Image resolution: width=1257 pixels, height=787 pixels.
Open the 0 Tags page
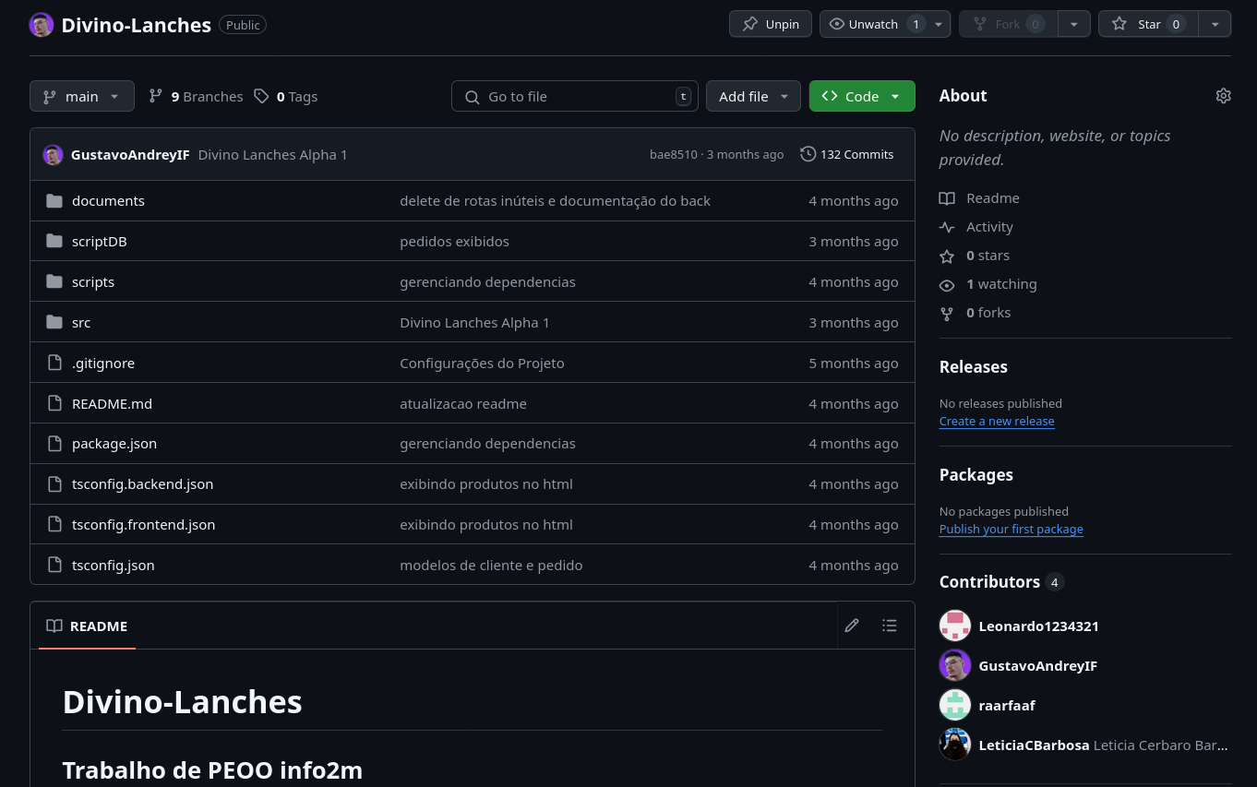point(286,96)
